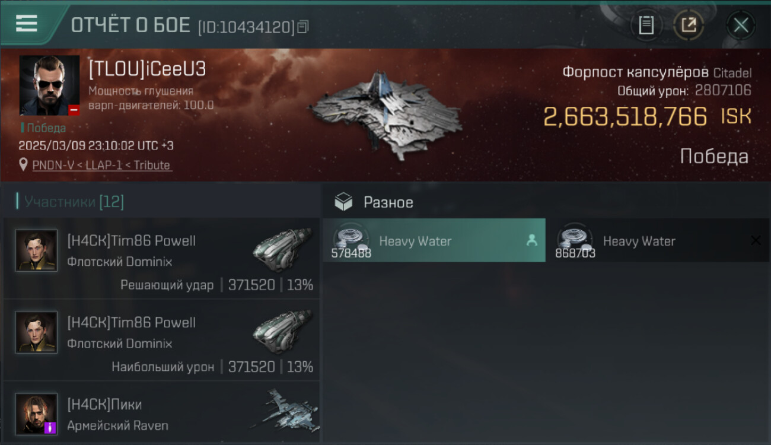The width and height of the screenshot is (771, 445).
Task: Select Армейский Raven ship icon
Action: tap(284, 411)
